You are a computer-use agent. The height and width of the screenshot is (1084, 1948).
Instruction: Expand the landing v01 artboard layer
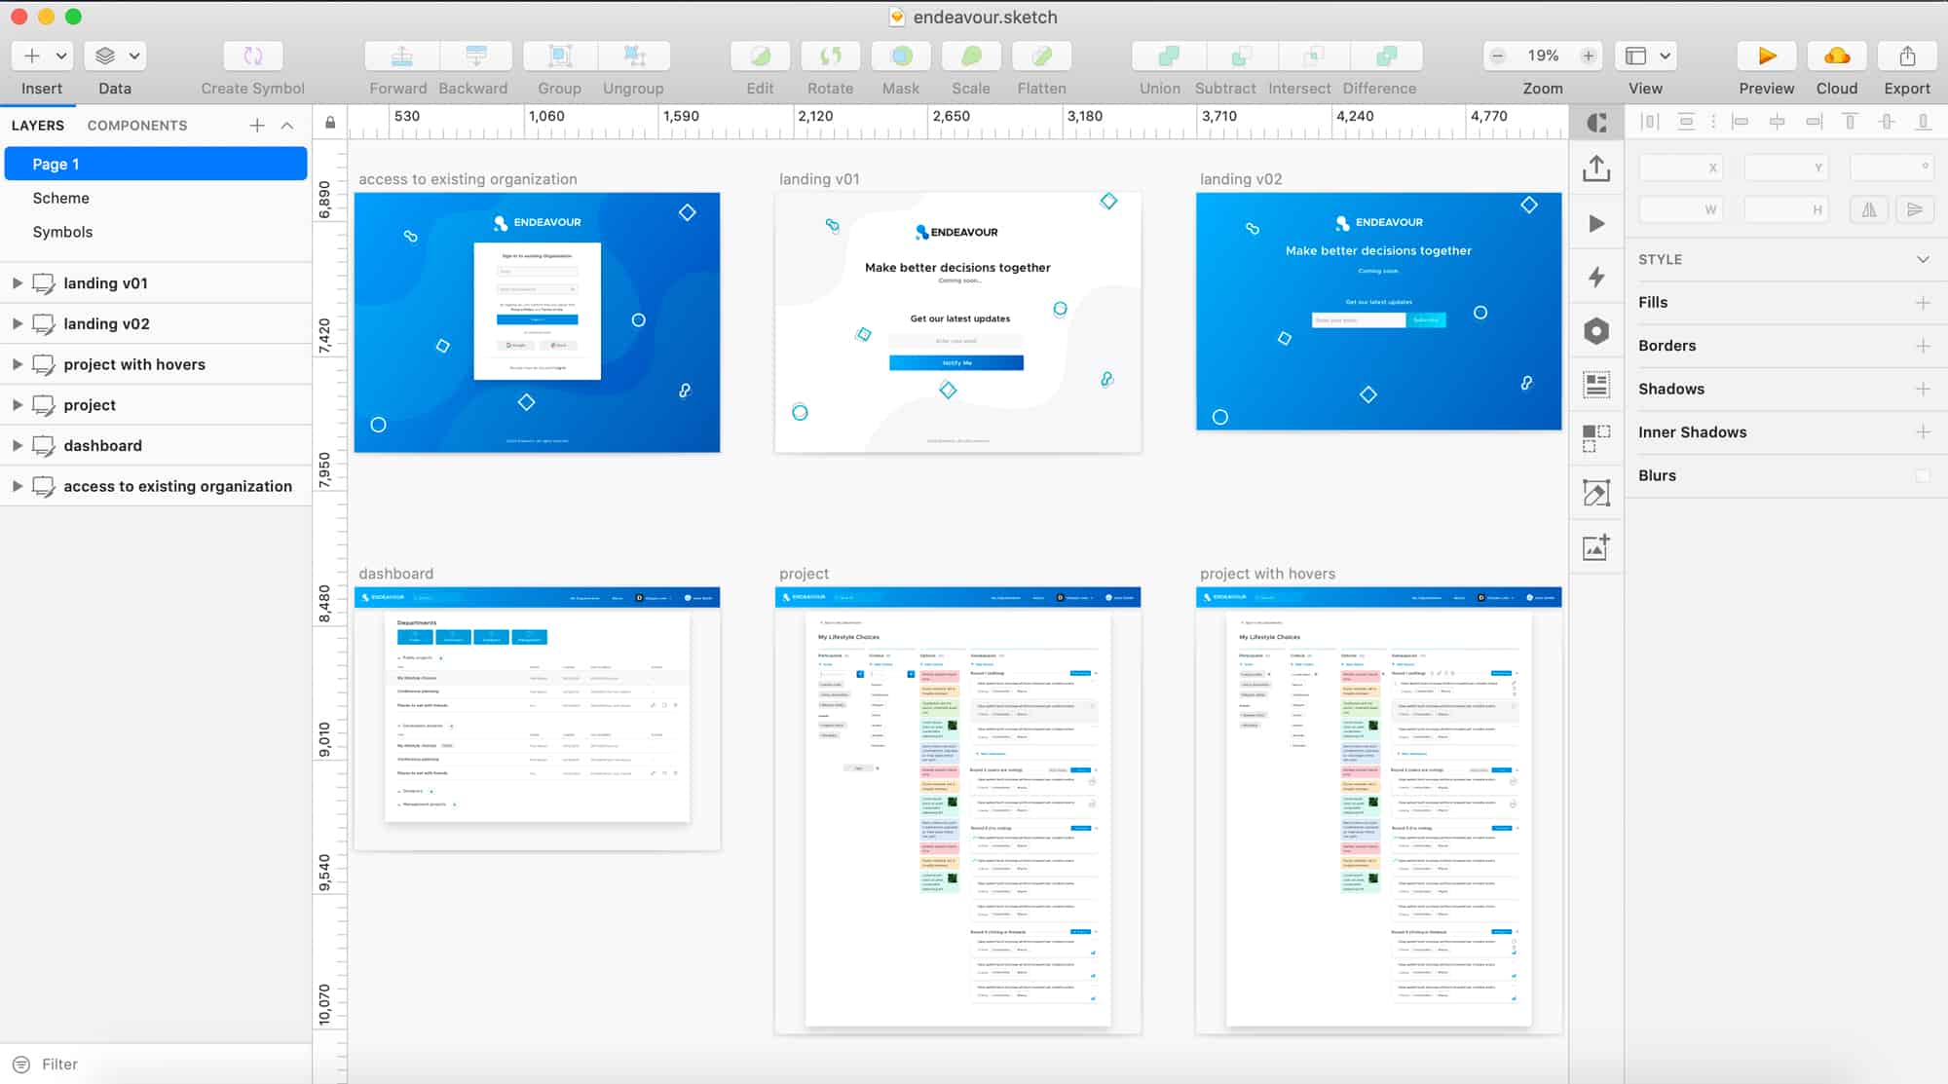(17, 283)
